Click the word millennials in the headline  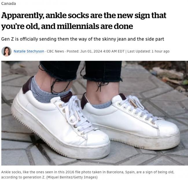pyautogui.click(x=78, y=26)
